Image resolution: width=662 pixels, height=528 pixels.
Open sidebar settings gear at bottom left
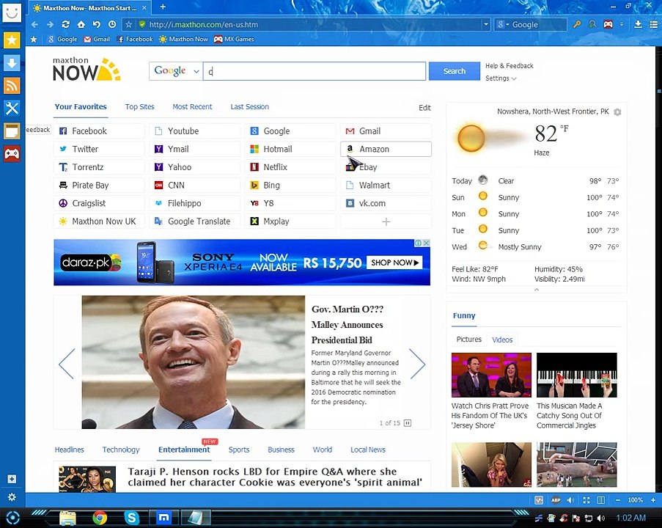(x=12, y=497)
